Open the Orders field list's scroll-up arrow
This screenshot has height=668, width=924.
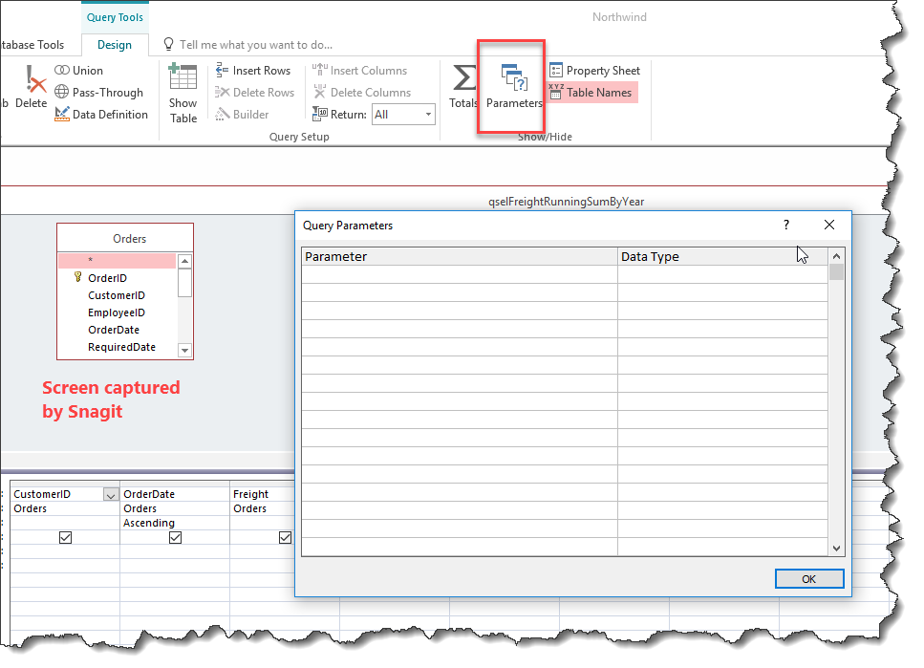pyautogui.click(x=185, y=261)
